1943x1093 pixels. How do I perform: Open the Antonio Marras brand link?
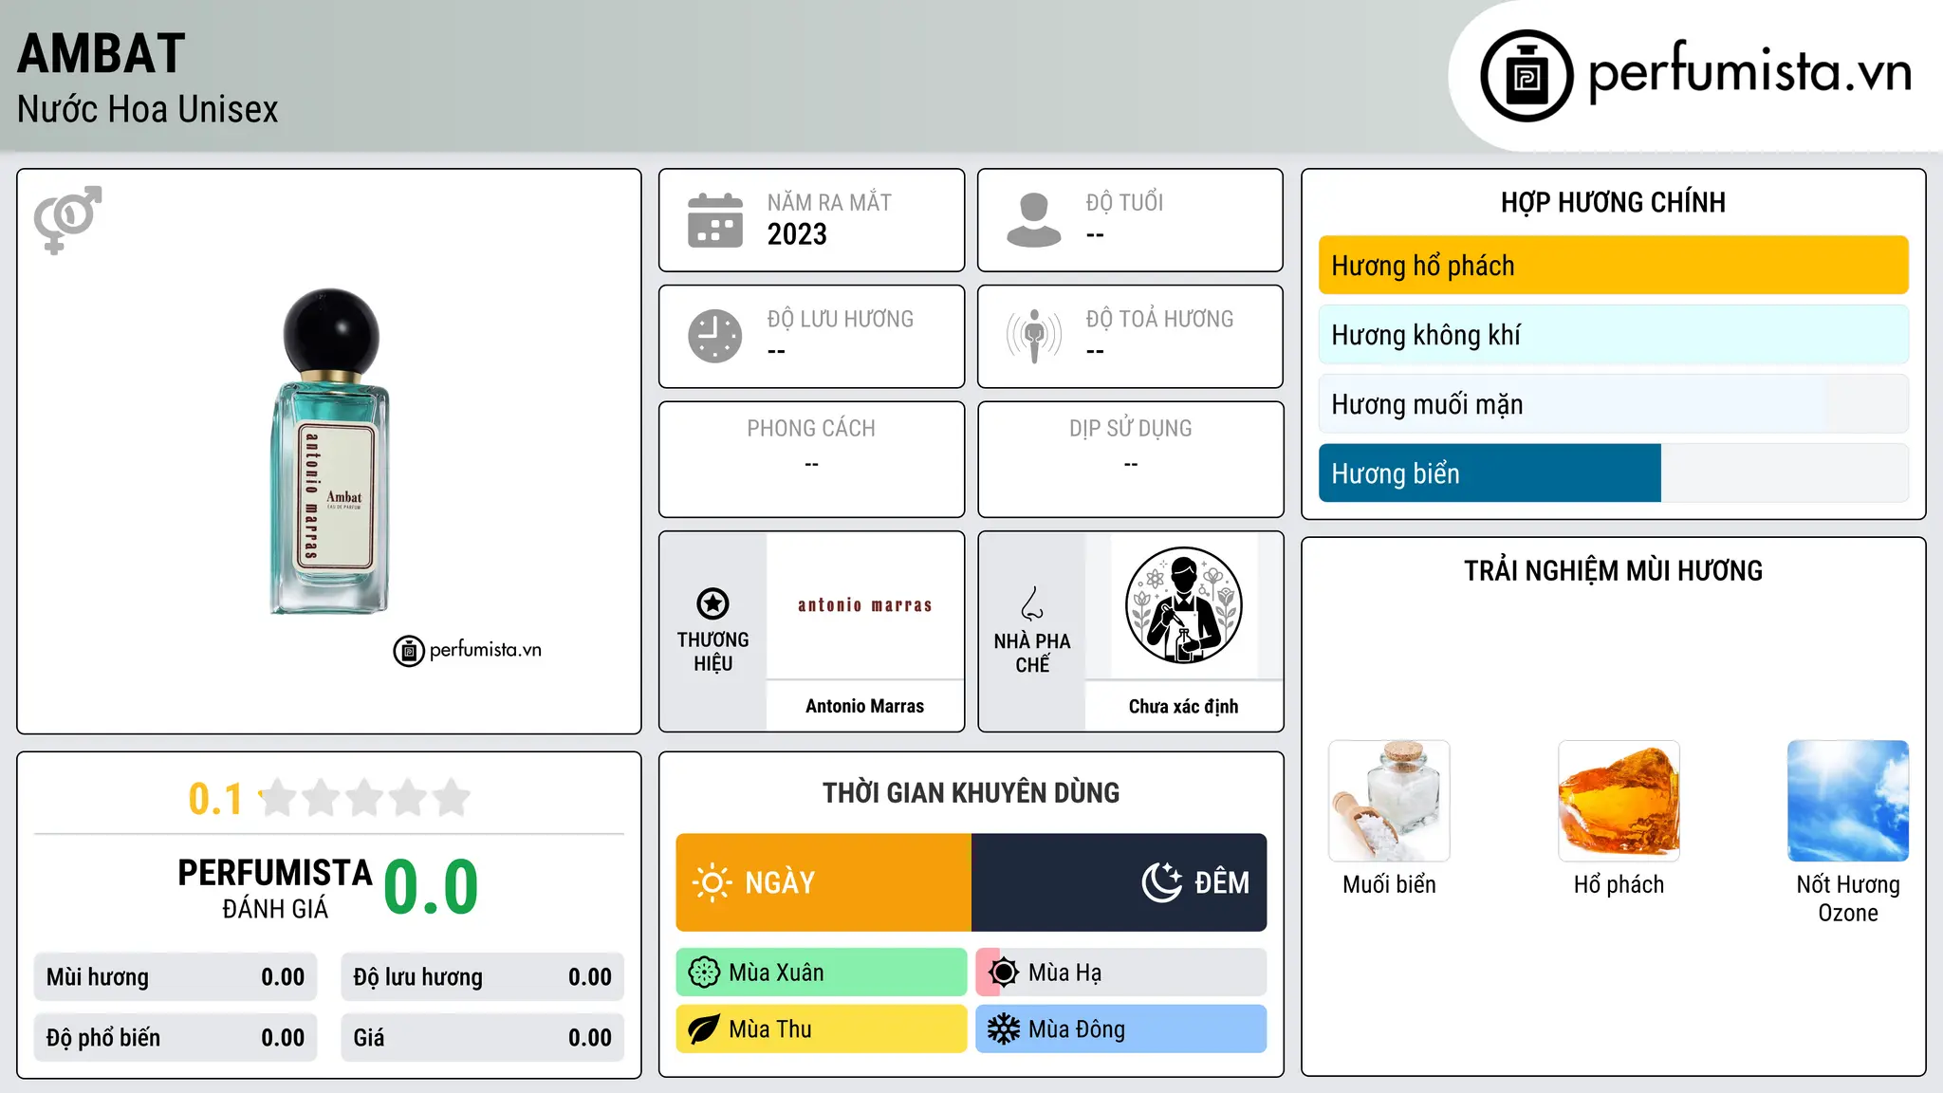click(x=864, y=706)
